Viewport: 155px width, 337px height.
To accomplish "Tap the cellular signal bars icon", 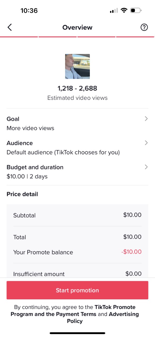I will (114, 11).
